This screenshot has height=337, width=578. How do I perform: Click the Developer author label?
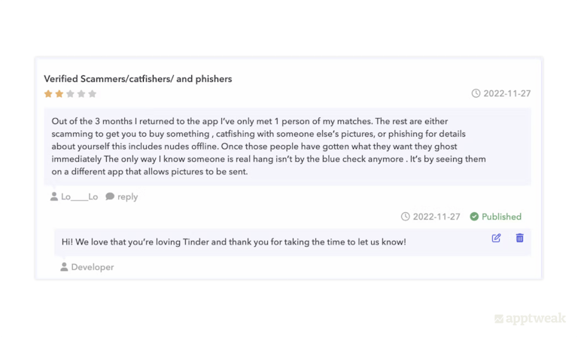(93, 267)
